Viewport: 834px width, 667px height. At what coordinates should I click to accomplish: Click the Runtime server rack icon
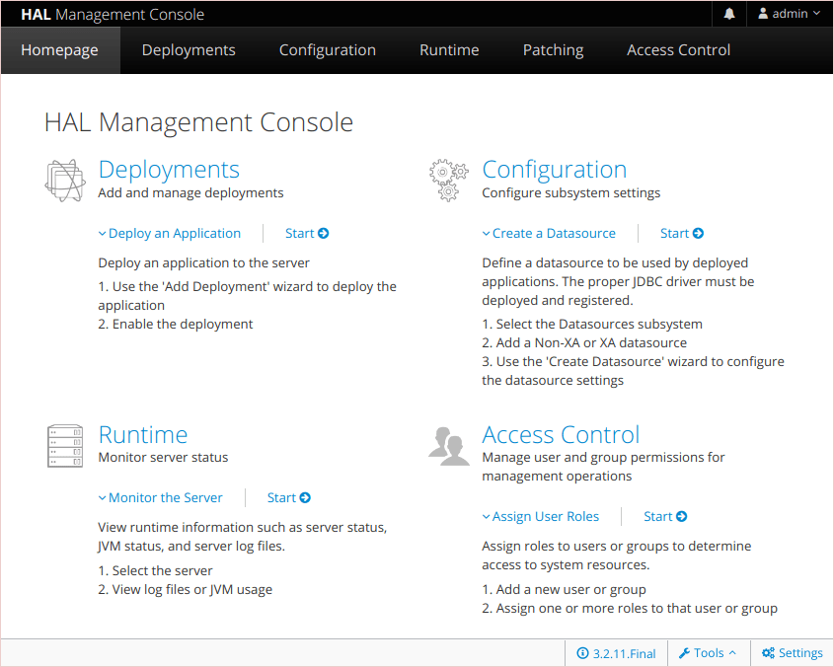click(65, 446)
